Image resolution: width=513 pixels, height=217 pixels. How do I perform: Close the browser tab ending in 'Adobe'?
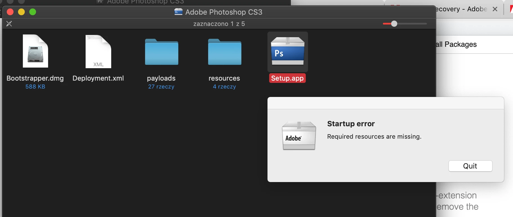(x=495, y=9)
